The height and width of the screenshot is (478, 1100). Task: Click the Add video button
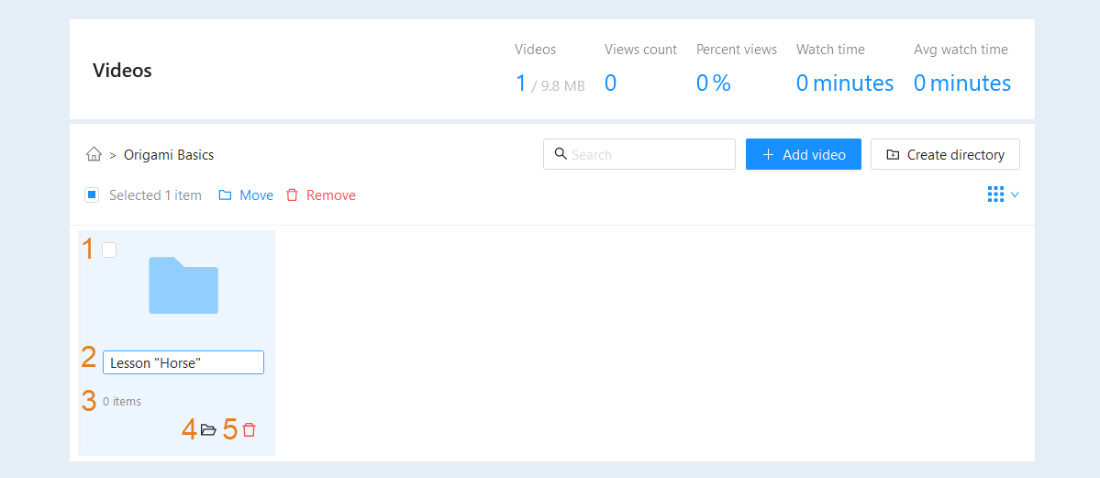pyautogui.click(x=804, y=154)
